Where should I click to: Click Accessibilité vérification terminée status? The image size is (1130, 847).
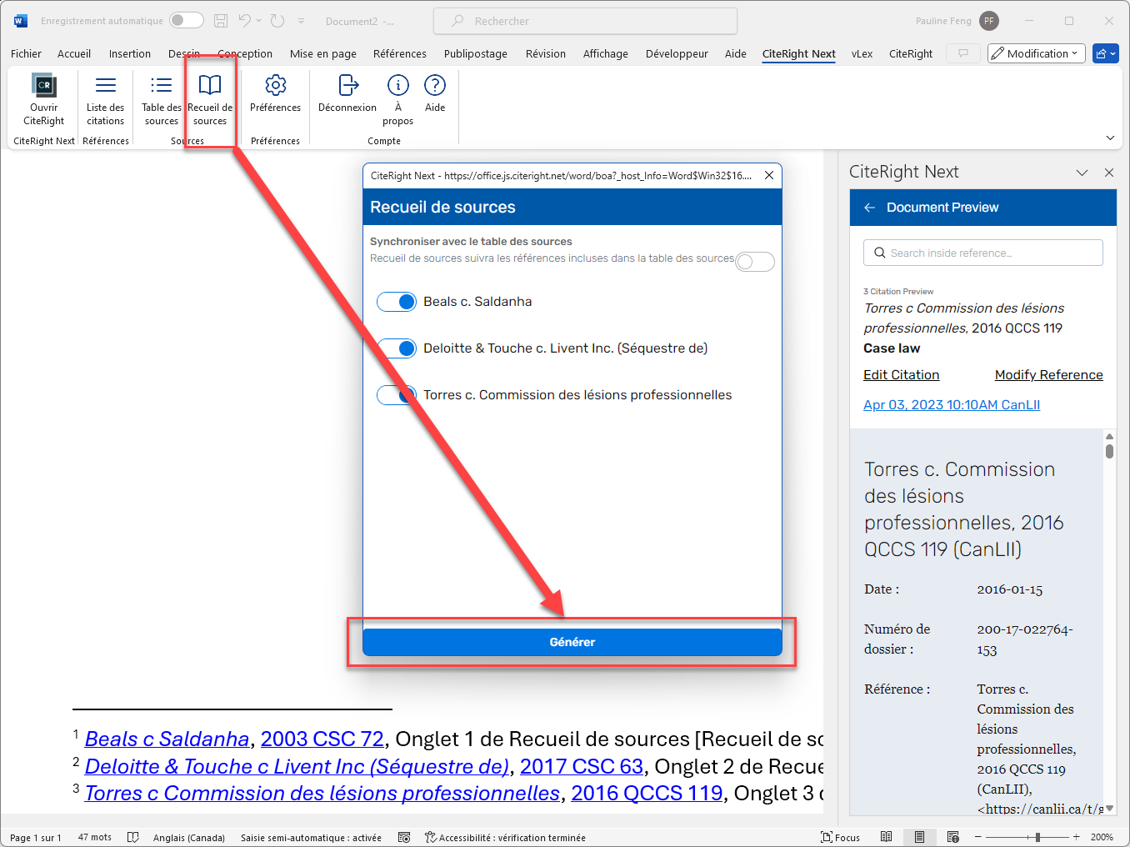click(505, 837)
